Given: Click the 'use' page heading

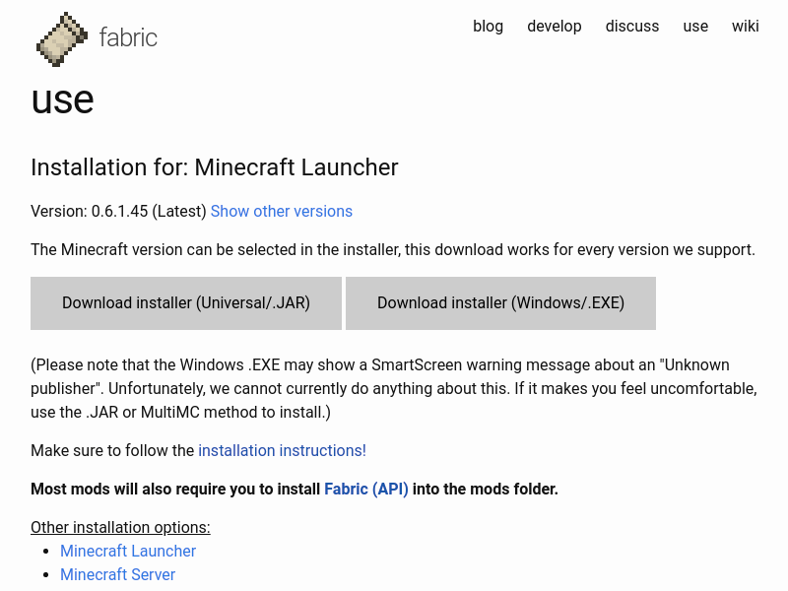Looking at the screenshot, I should (x=63, y=99).
